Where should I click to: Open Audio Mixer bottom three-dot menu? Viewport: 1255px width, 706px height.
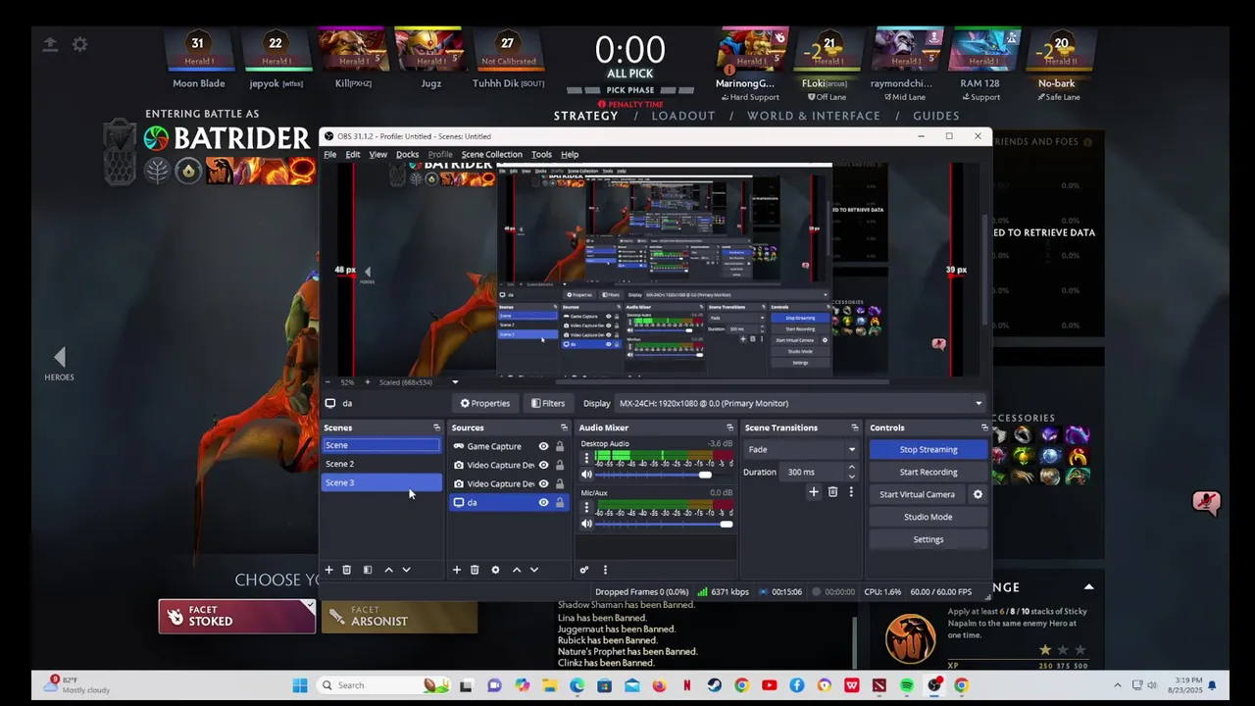[605, 570]
